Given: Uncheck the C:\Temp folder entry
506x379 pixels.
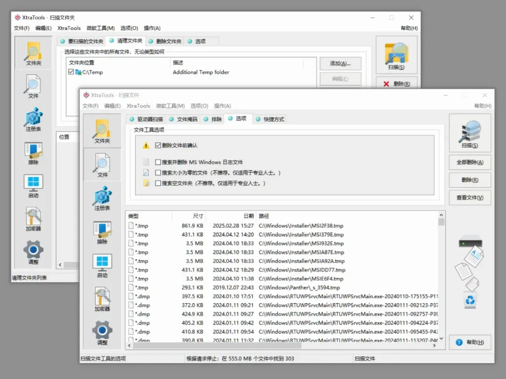Looking at the screenshot, I should (71, 72).
